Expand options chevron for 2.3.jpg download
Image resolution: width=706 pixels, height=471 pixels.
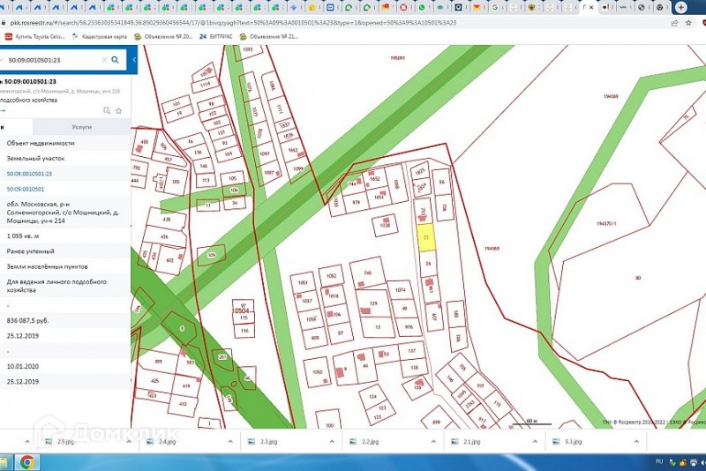coord(332,442)
